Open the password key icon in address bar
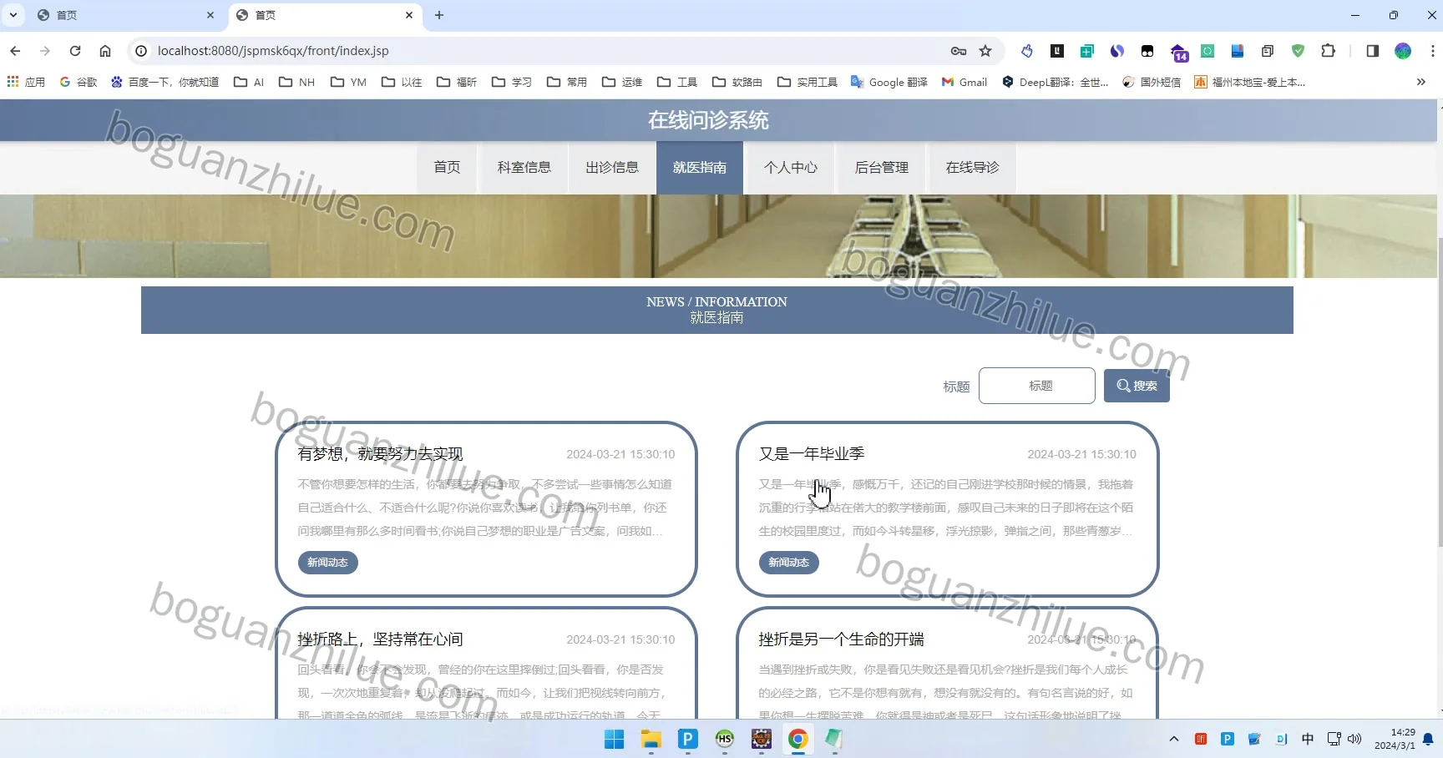 (x=959, y=51)
